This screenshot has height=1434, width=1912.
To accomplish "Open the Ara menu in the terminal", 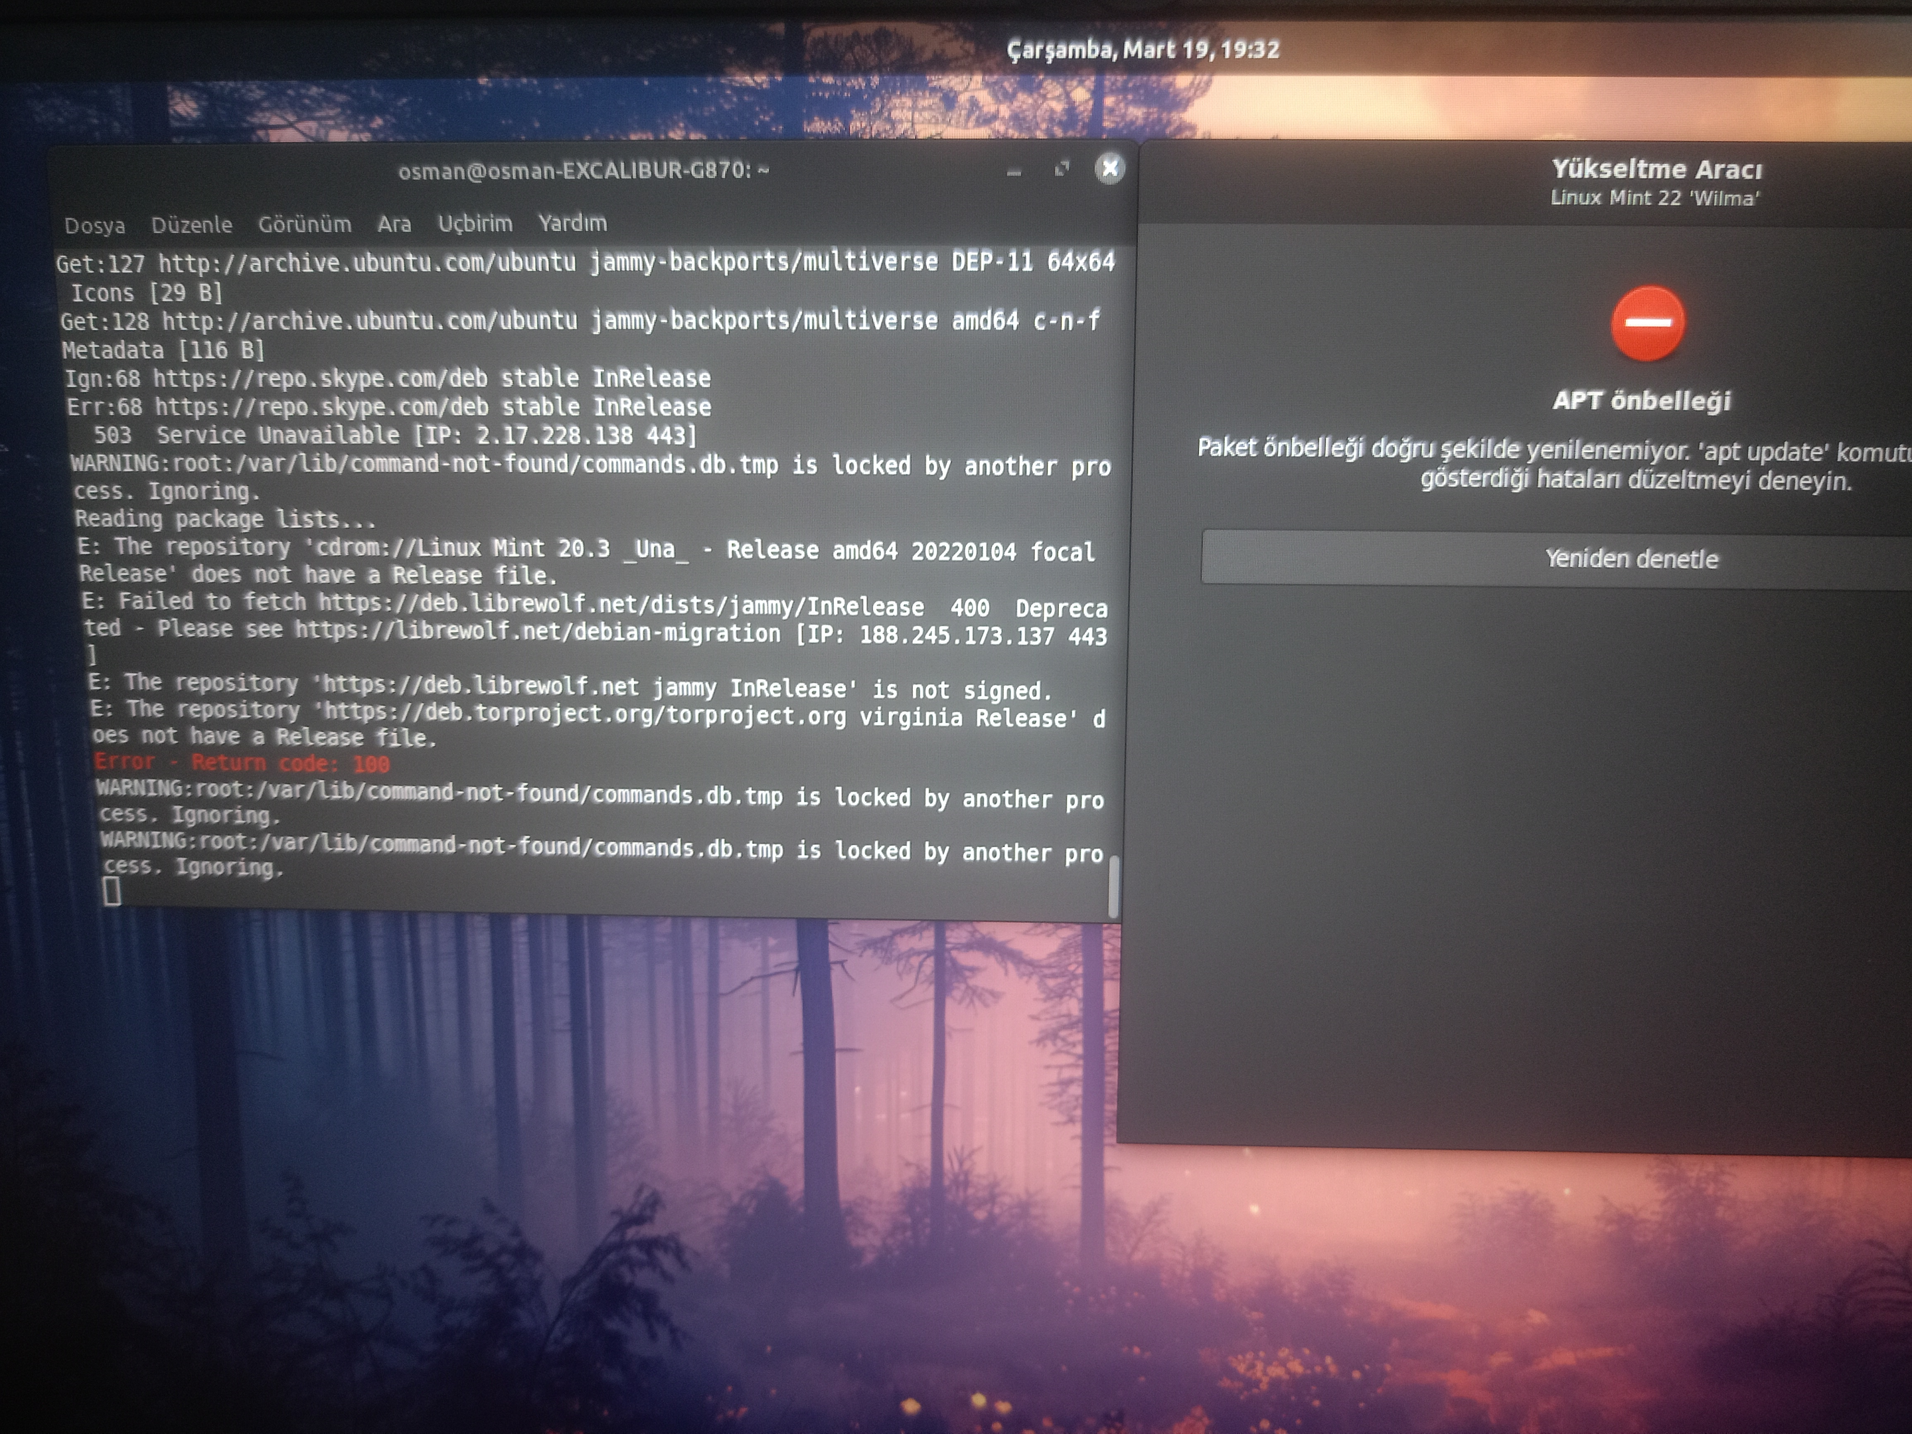I will (393, 224).
